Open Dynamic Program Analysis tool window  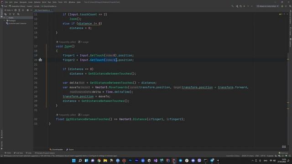tap(45, 153)
